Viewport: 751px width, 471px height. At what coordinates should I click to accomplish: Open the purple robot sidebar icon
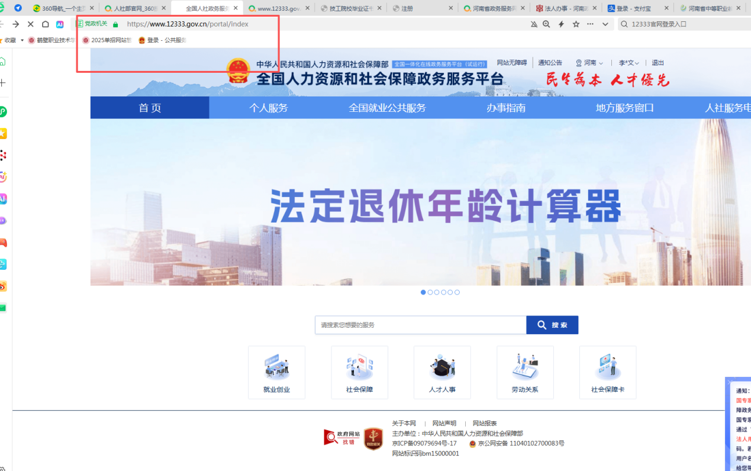coord(3,221)
